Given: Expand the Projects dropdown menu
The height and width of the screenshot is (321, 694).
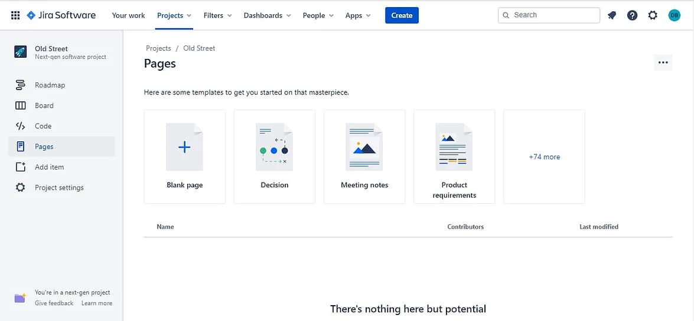Looking at the screenshot, I should tap(174, 15).
